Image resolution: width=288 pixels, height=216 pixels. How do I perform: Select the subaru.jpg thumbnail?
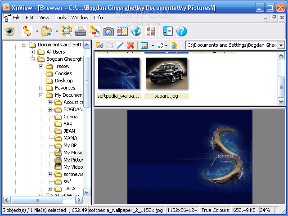pos(166,73)
